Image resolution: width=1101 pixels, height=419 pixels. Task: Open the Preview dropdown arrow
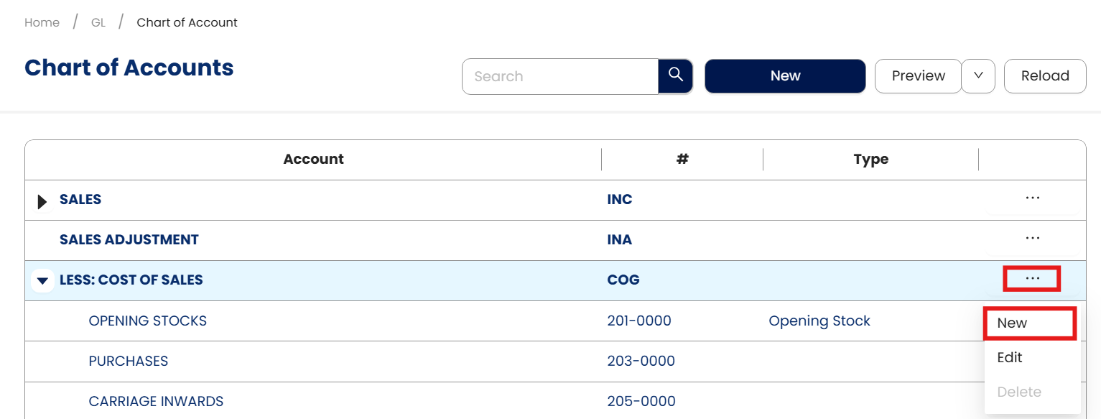point(977,76)
